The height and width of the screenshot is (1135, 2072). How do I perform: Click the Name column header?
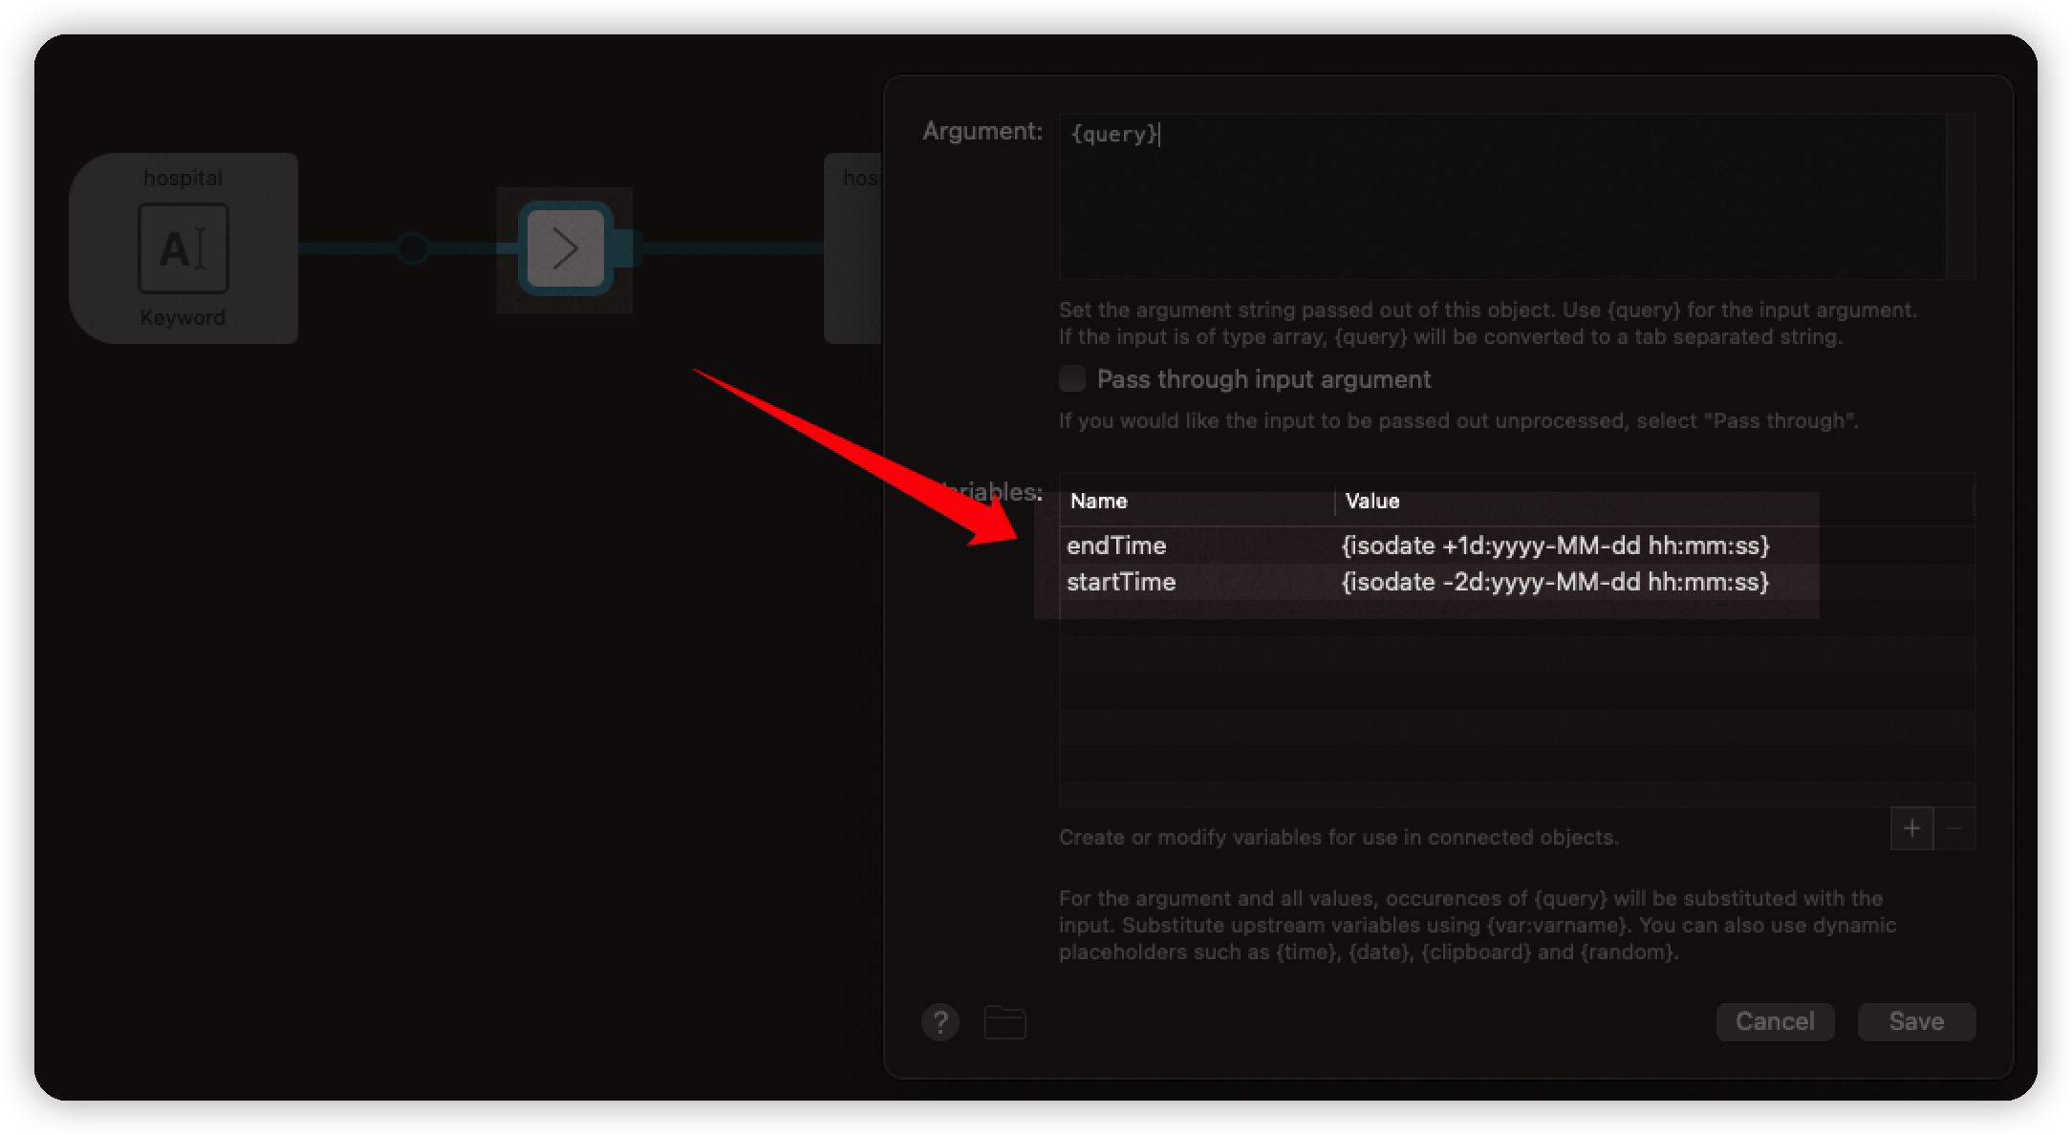pos(1099,501)
